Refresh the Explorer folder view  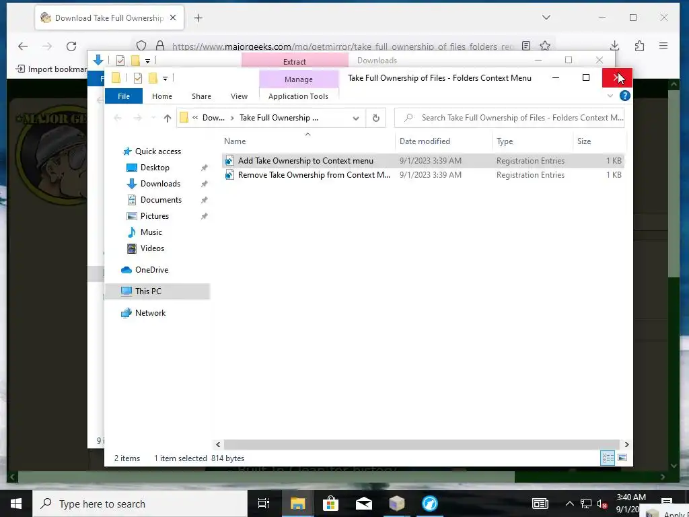375,118
